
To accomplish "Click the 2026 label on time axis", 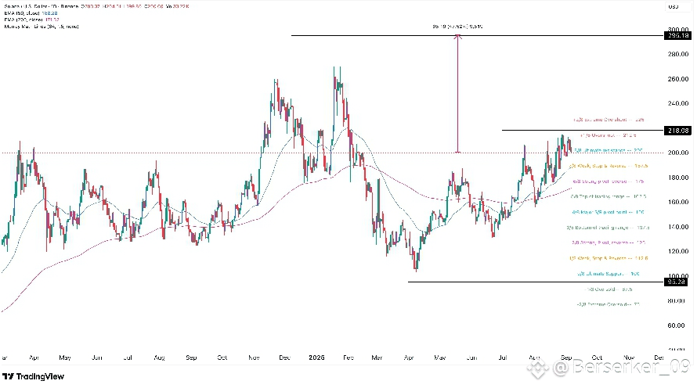I will [x=316, y=357].
